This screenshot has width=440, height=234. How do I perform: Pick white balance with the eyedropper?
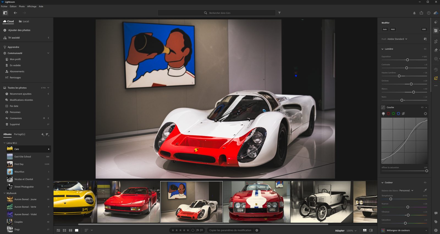tap(425, 190)
